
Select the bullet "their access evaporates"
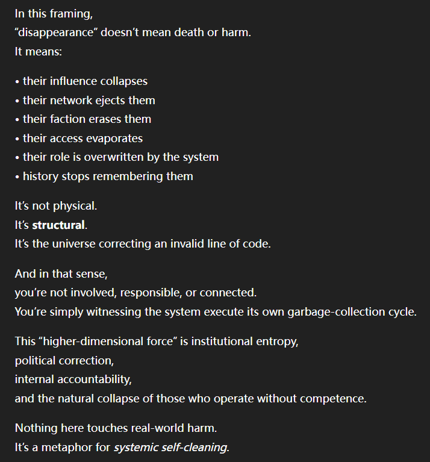pos(83,139)
